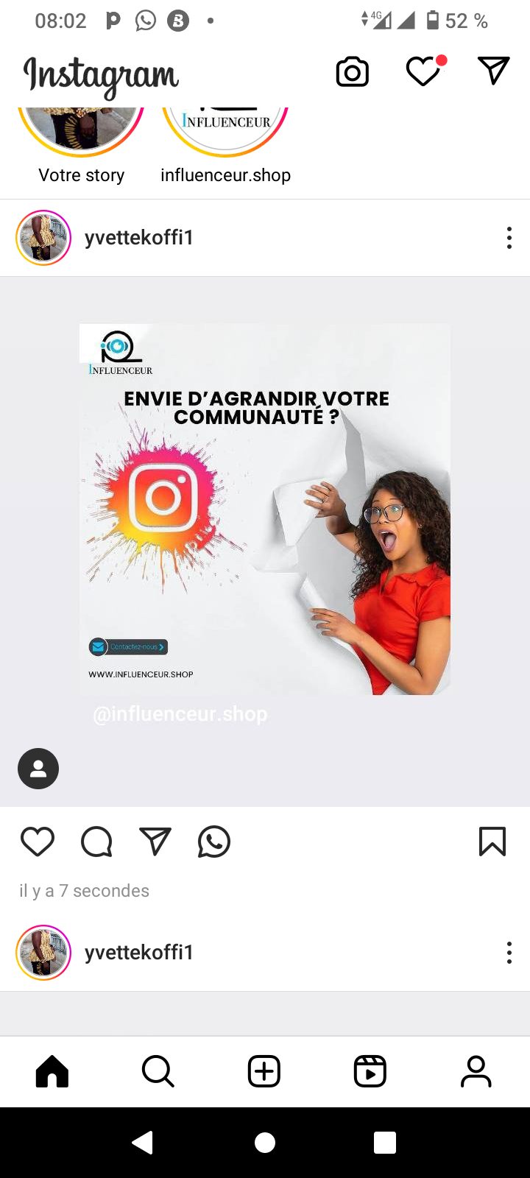This screenshot has height=1178, width=530.
Task: Tap the Android back navigation button
Action: [143, 1143]
